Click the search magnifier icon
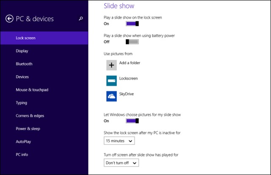The image size is (271, 175). (81, 19)
